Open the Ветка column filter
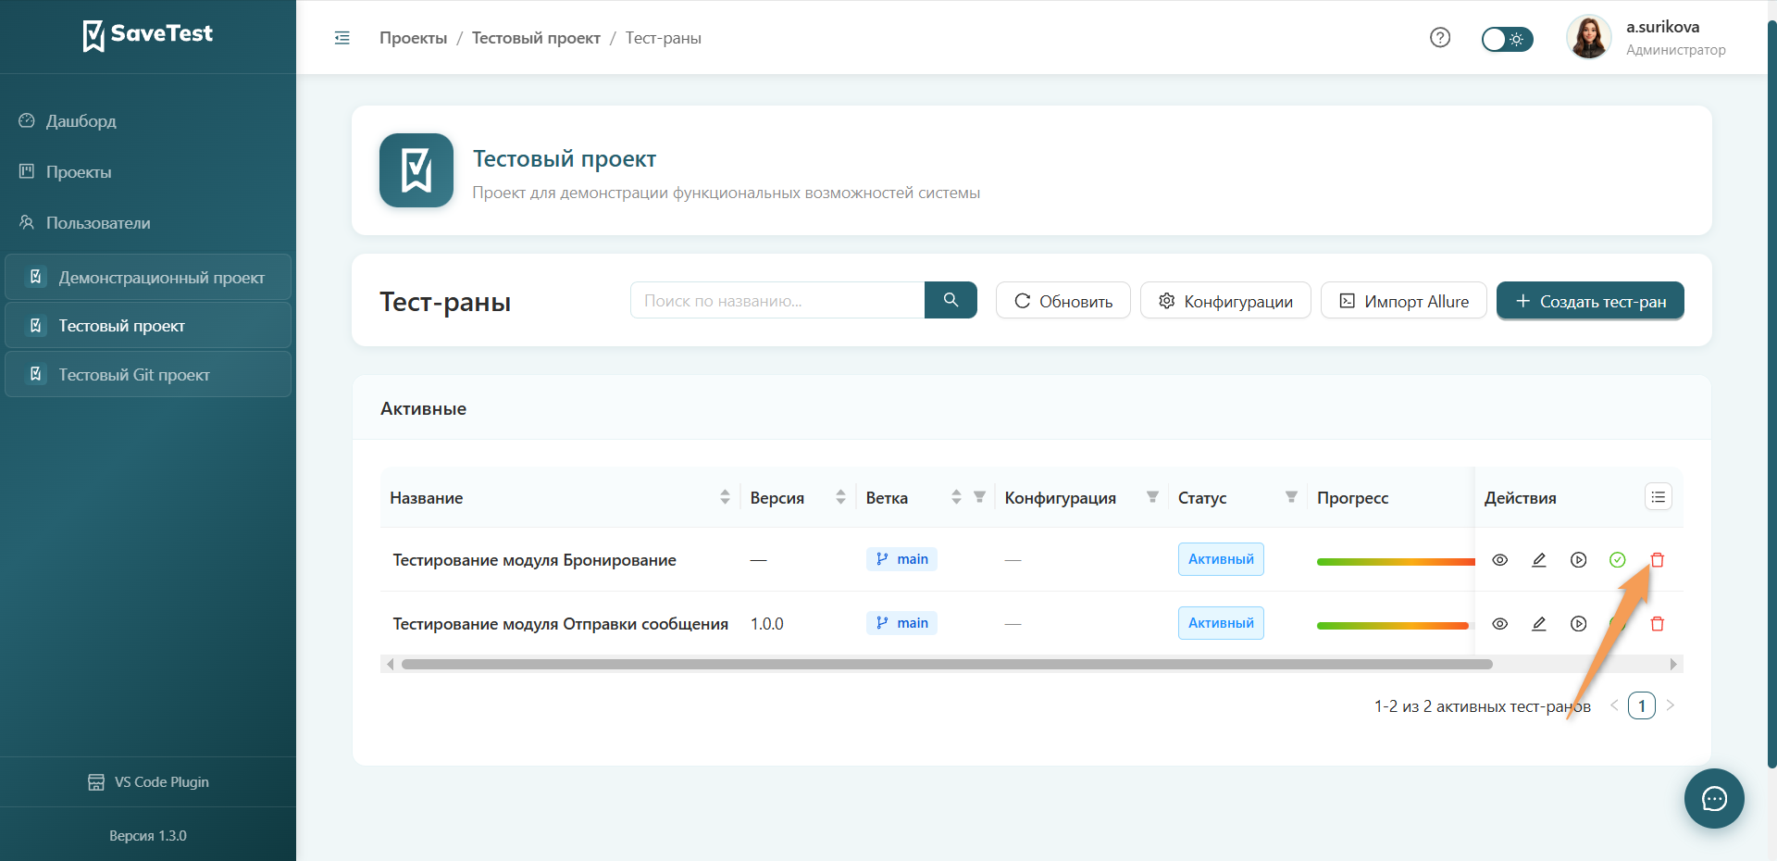1777x861 pixels. tap(979, 497)
